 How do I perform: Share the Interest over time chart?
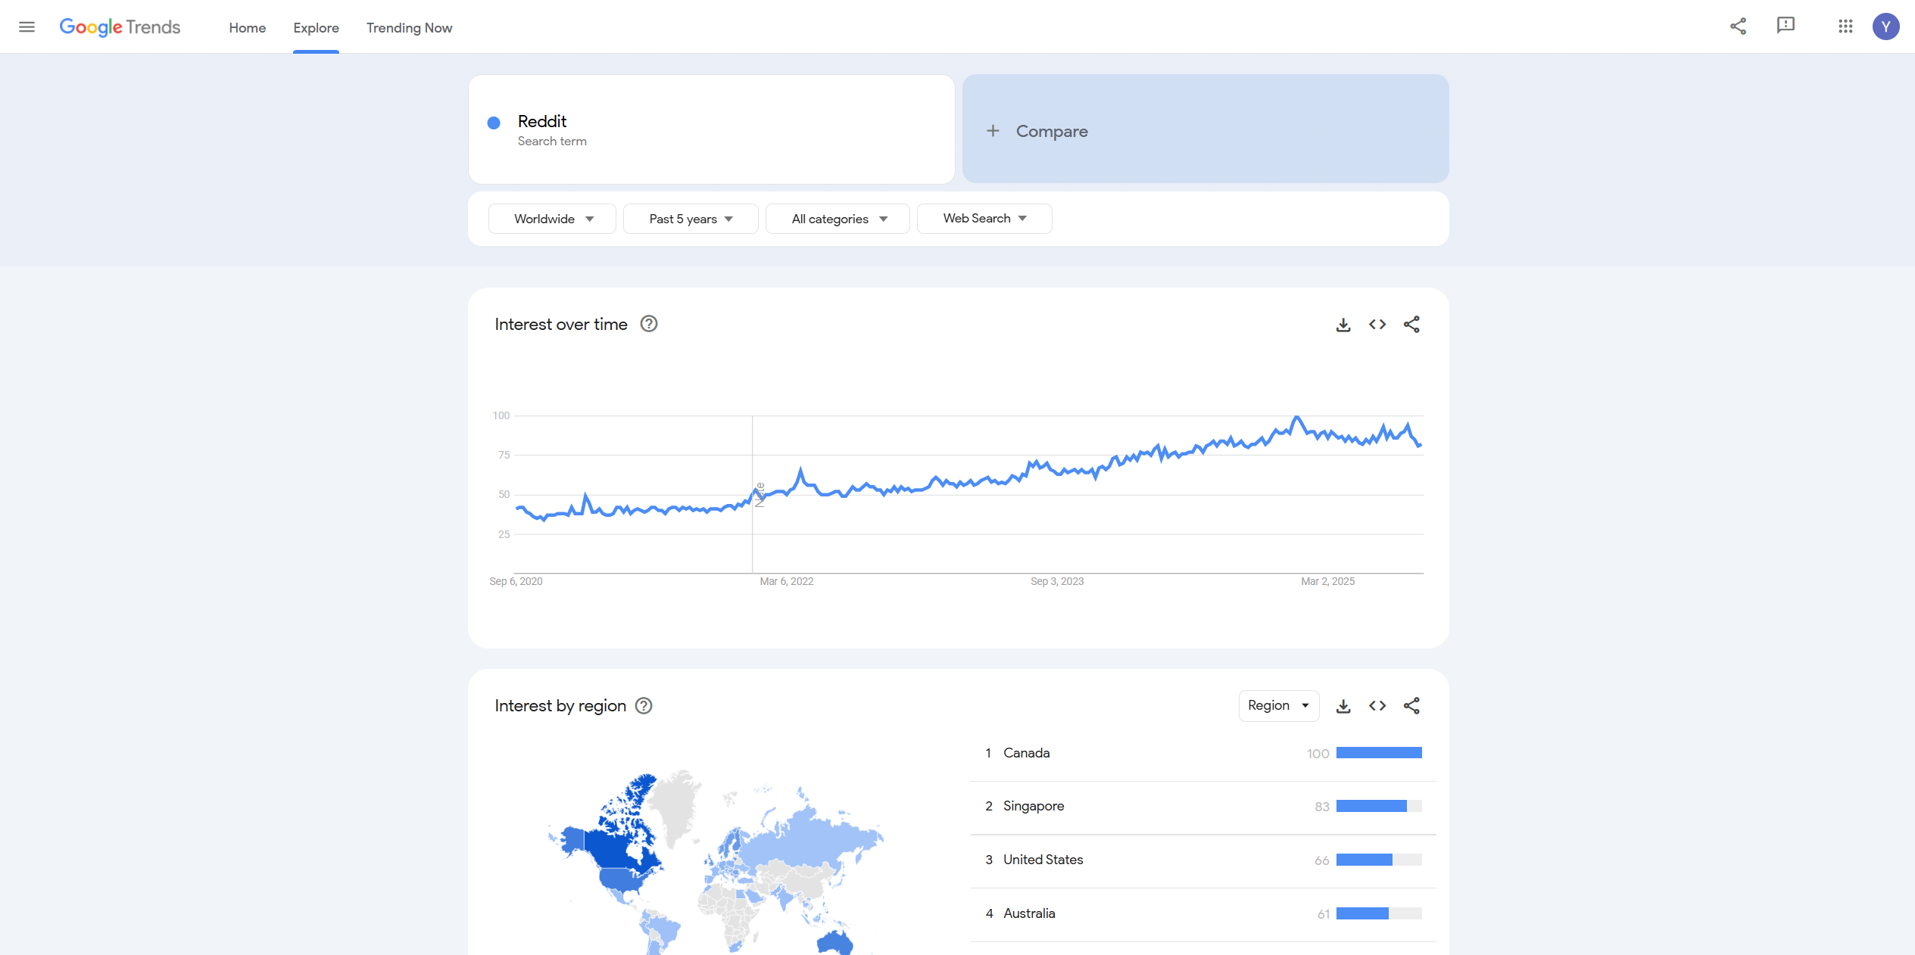pyautogui.click(x=1411, y=325)
